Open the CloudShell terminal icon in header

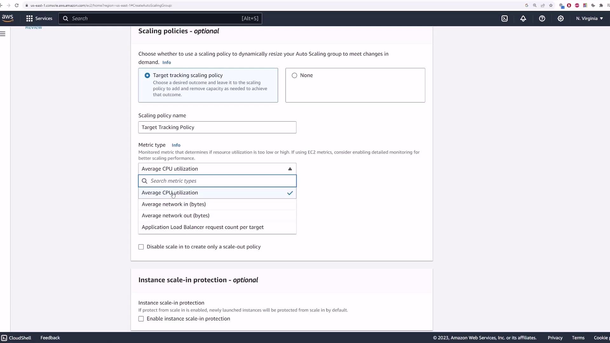click(505, 18)
